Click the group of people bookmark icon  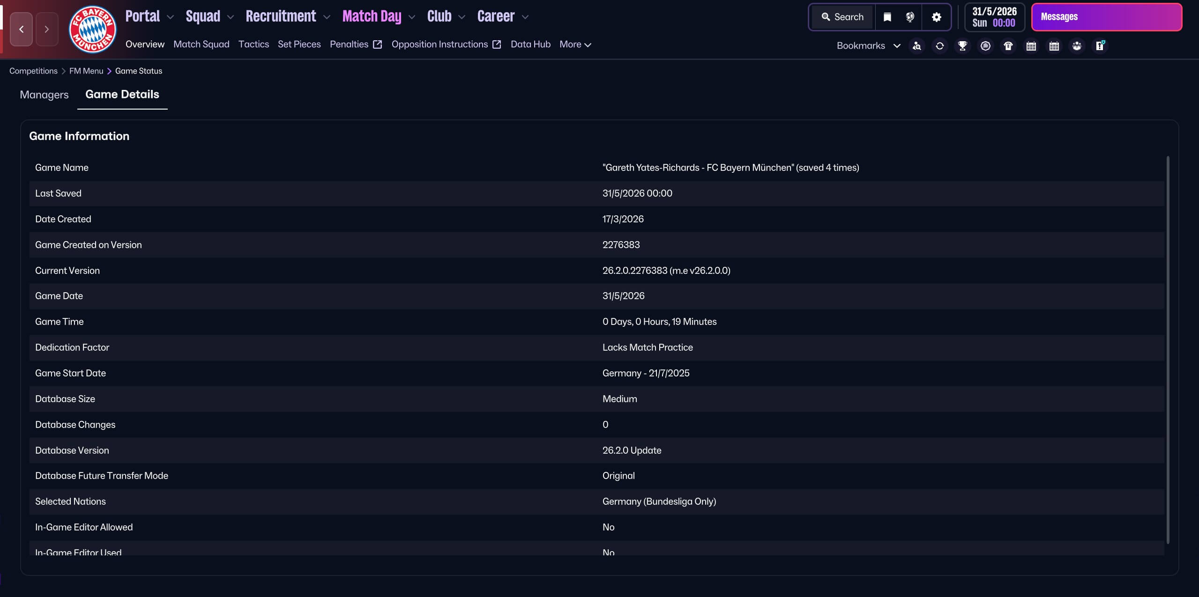point(1077,46)
